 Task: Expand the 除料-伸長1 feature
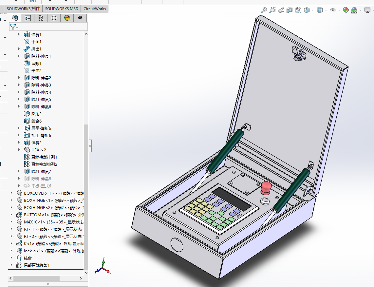pyautogui.click(x=19, y=56)
